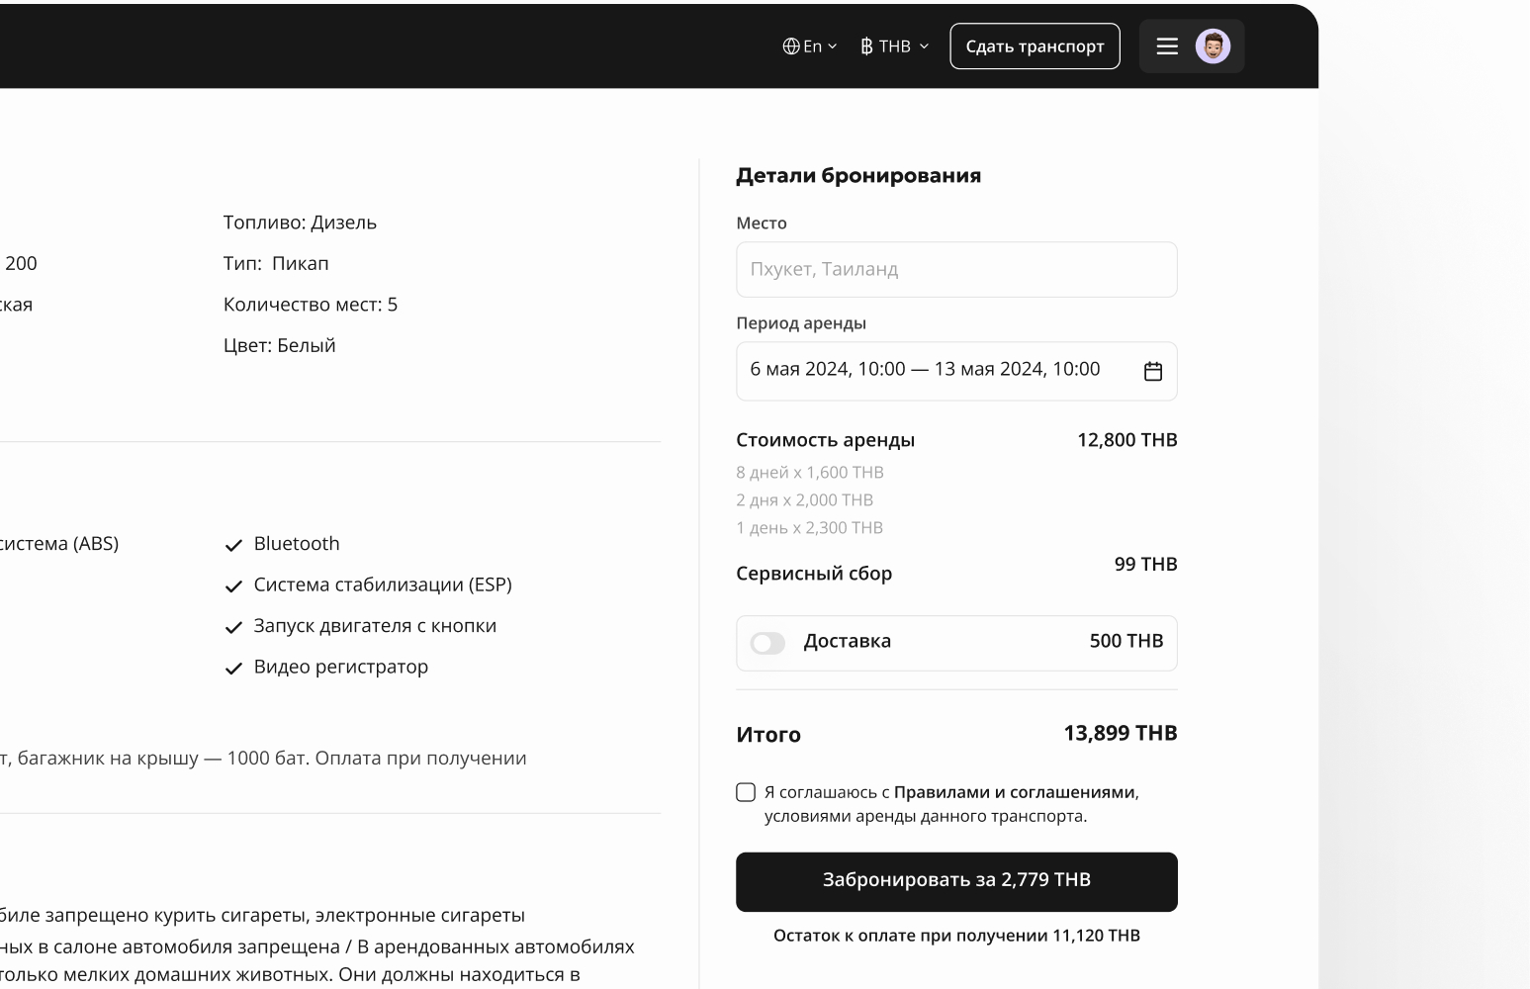Open the Правилами и соглашениями link
Screen dimensions: 1530x989
coord(1014,792)
